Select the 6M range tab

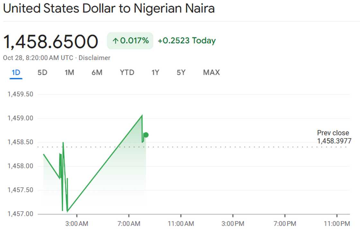pos(97,73)
